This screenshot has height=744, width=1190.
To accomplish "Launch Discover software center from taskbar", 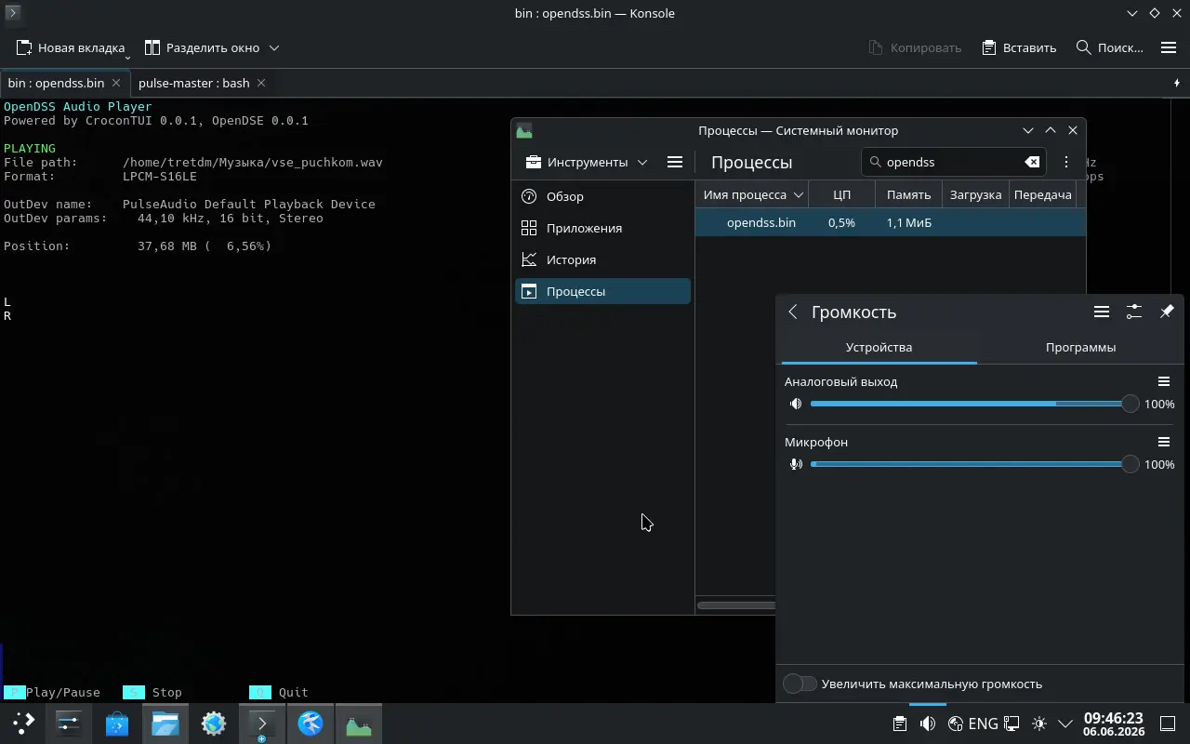I will click(117, 723).
